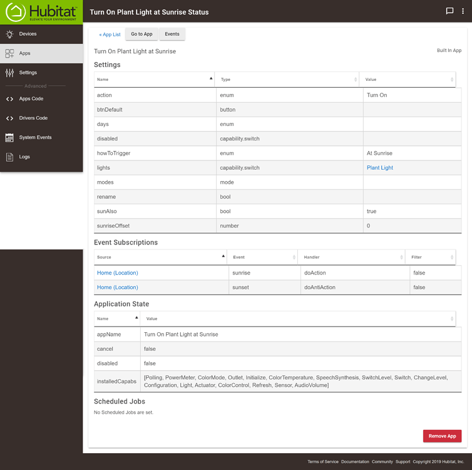This screenshot has height=470, width=472.
Task: Sort Application State by Value column
Action: click(x=298, y=319)
